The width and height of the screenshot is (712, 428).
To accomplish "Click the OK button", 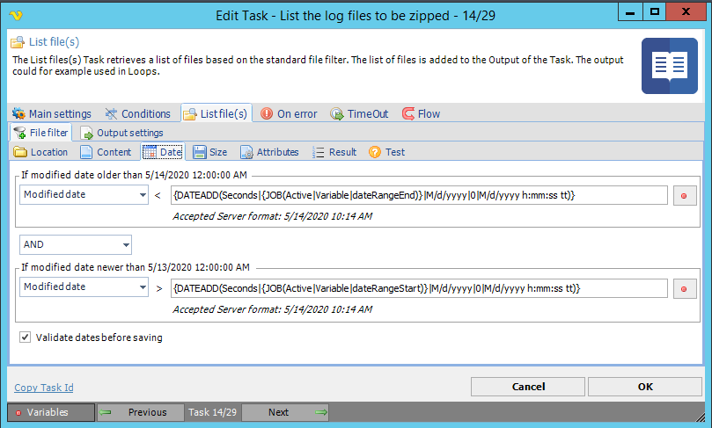I will pyautogui.click(x=645, y=387).
